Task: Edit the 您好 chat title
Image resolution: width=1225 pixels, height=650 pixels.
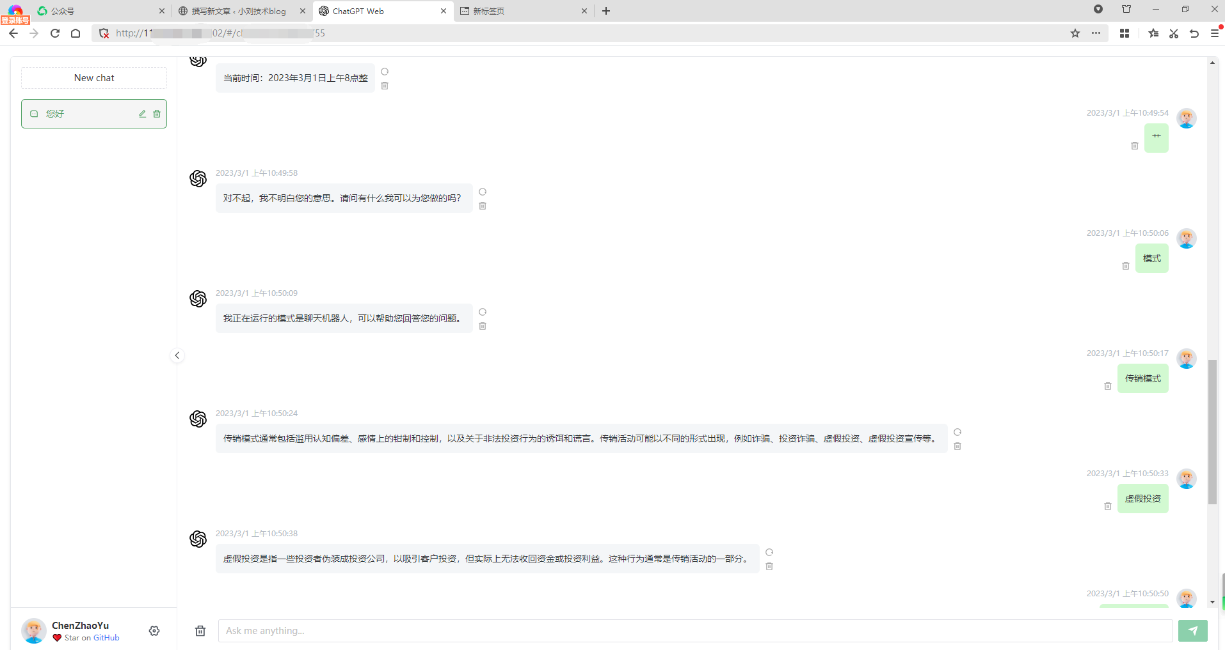Action: click(143, 114)
